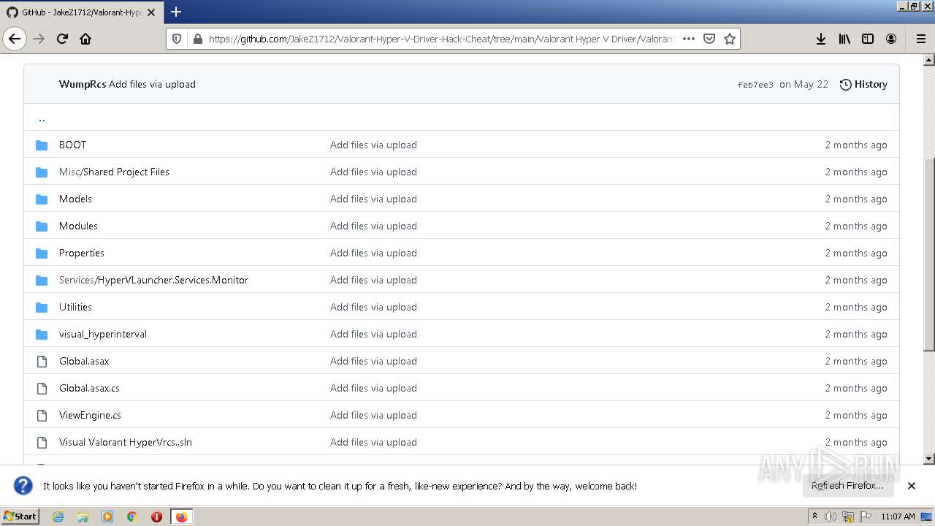935x526 pixels.
Task: Open the Utilities folder
Action: (75, 307)
